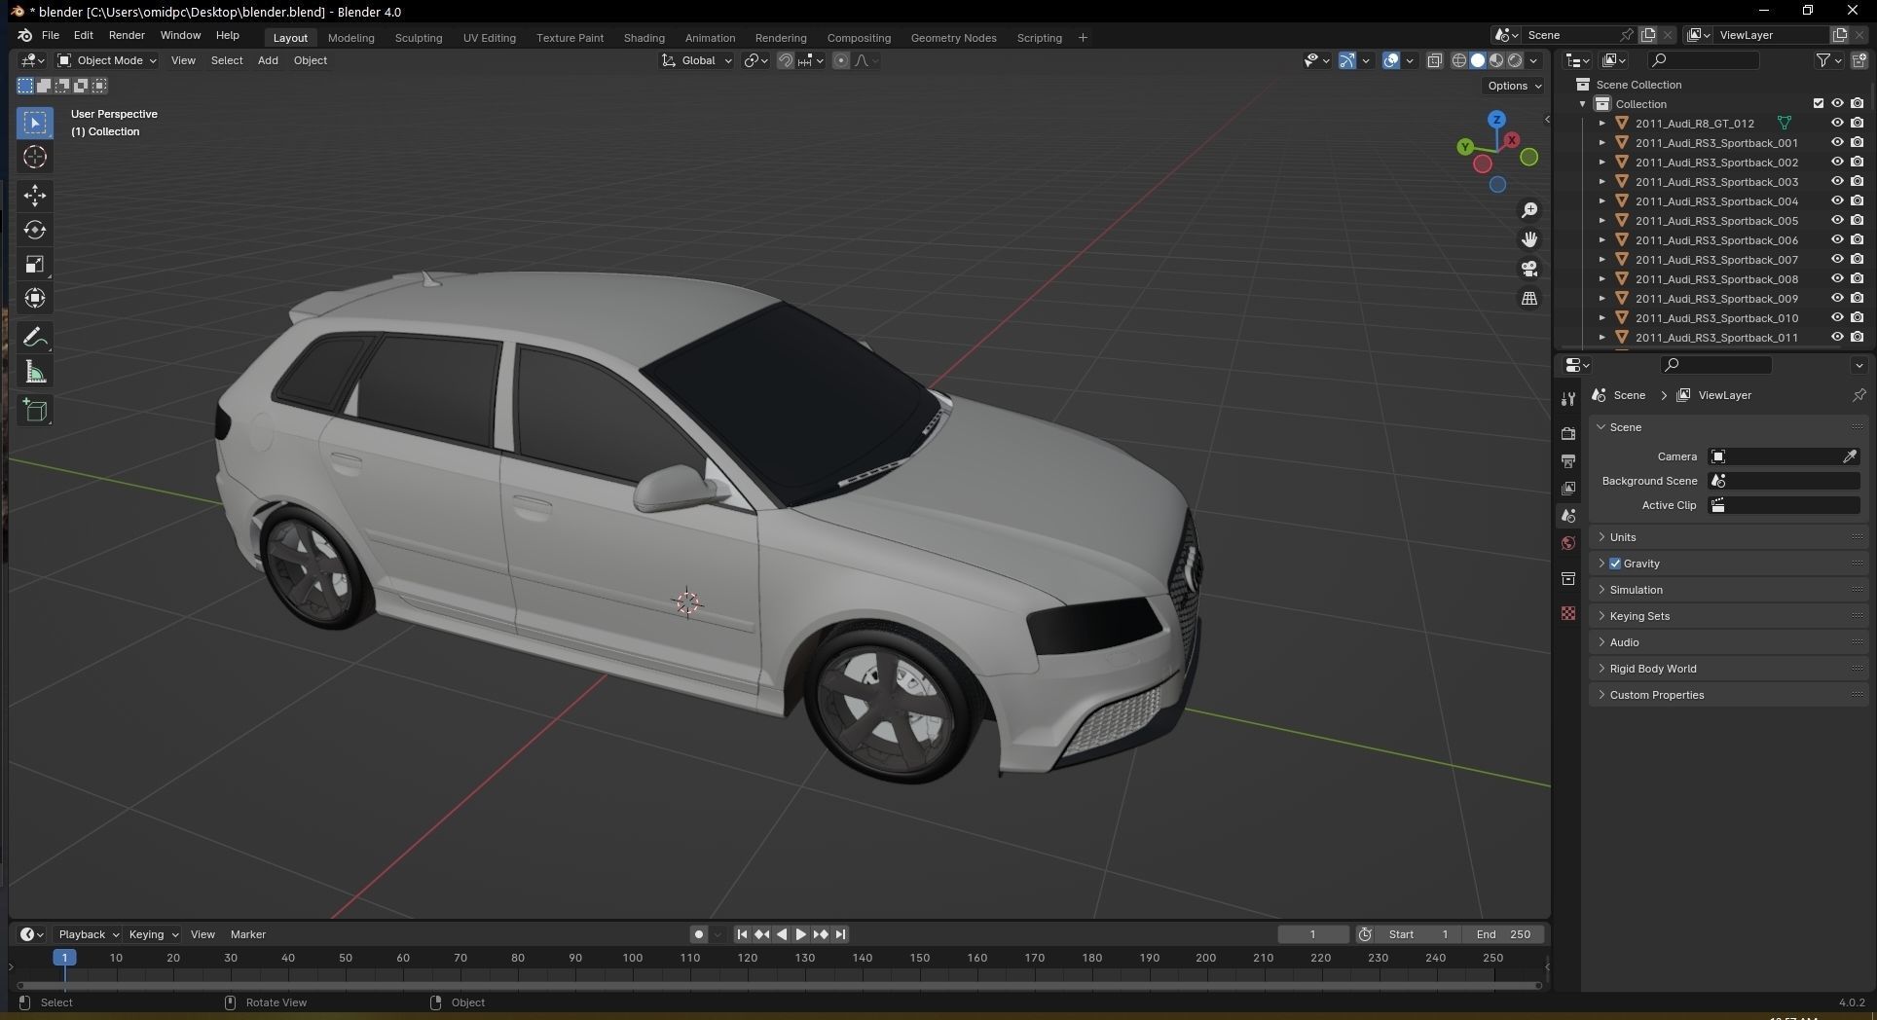Toggle X-ray display button

click(x=1434, y=60)
